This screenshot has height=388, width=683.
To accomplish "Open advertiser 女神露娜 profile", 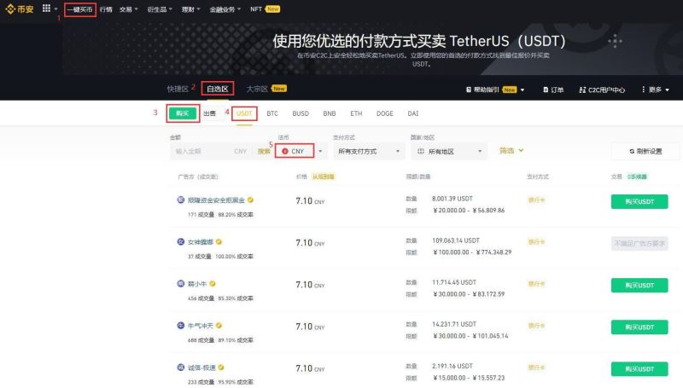I will (x=201, y=242).
